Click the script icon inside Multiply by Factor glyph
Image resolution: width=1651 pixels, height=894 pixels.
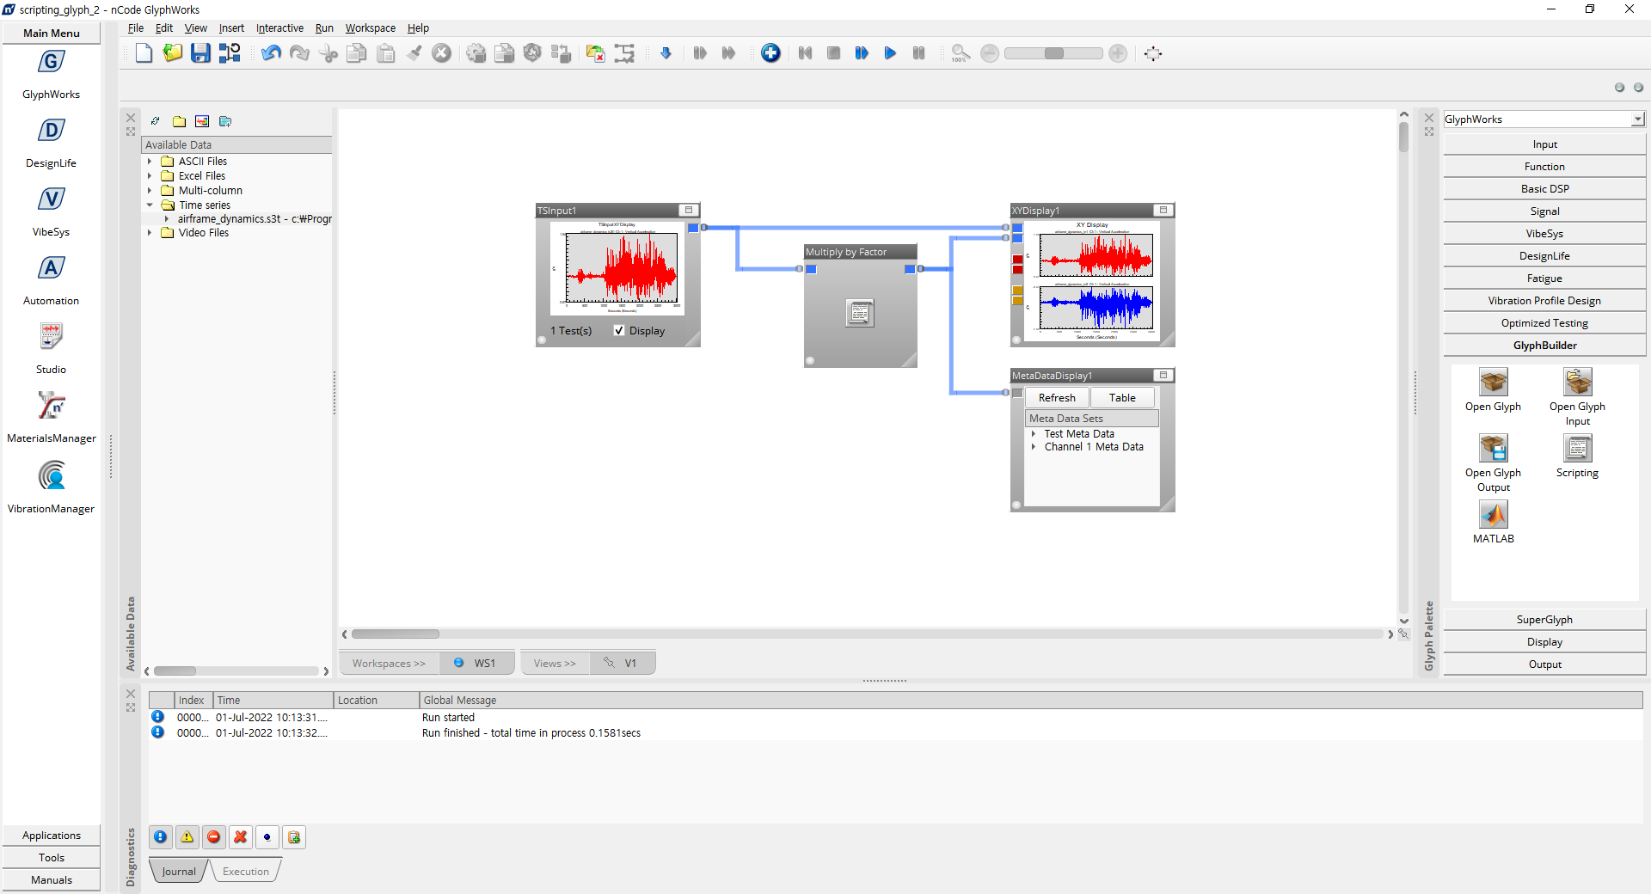(x=860, y=313)
